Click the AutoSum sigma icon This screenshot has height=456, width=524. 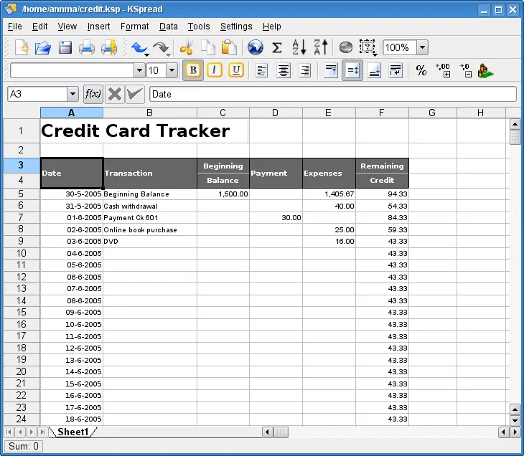point(276,47)
